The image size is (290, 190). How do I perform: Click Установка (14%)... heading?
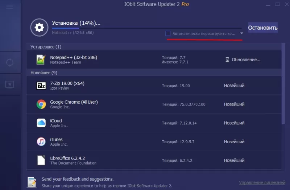coord(76,23)
